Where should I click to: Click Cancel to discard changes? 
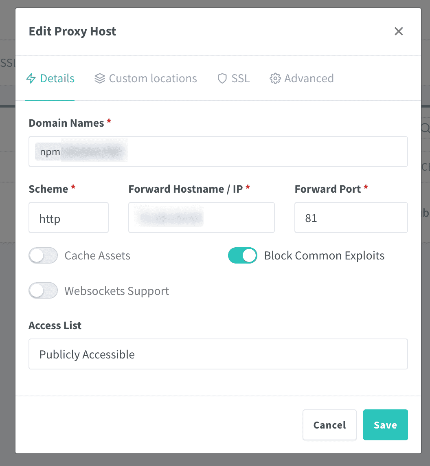pyautogui.click(x=329, y=425)
